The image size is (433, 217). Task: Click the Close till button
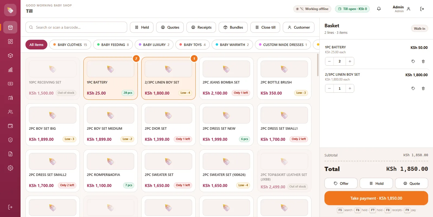[x=265, y=27]
